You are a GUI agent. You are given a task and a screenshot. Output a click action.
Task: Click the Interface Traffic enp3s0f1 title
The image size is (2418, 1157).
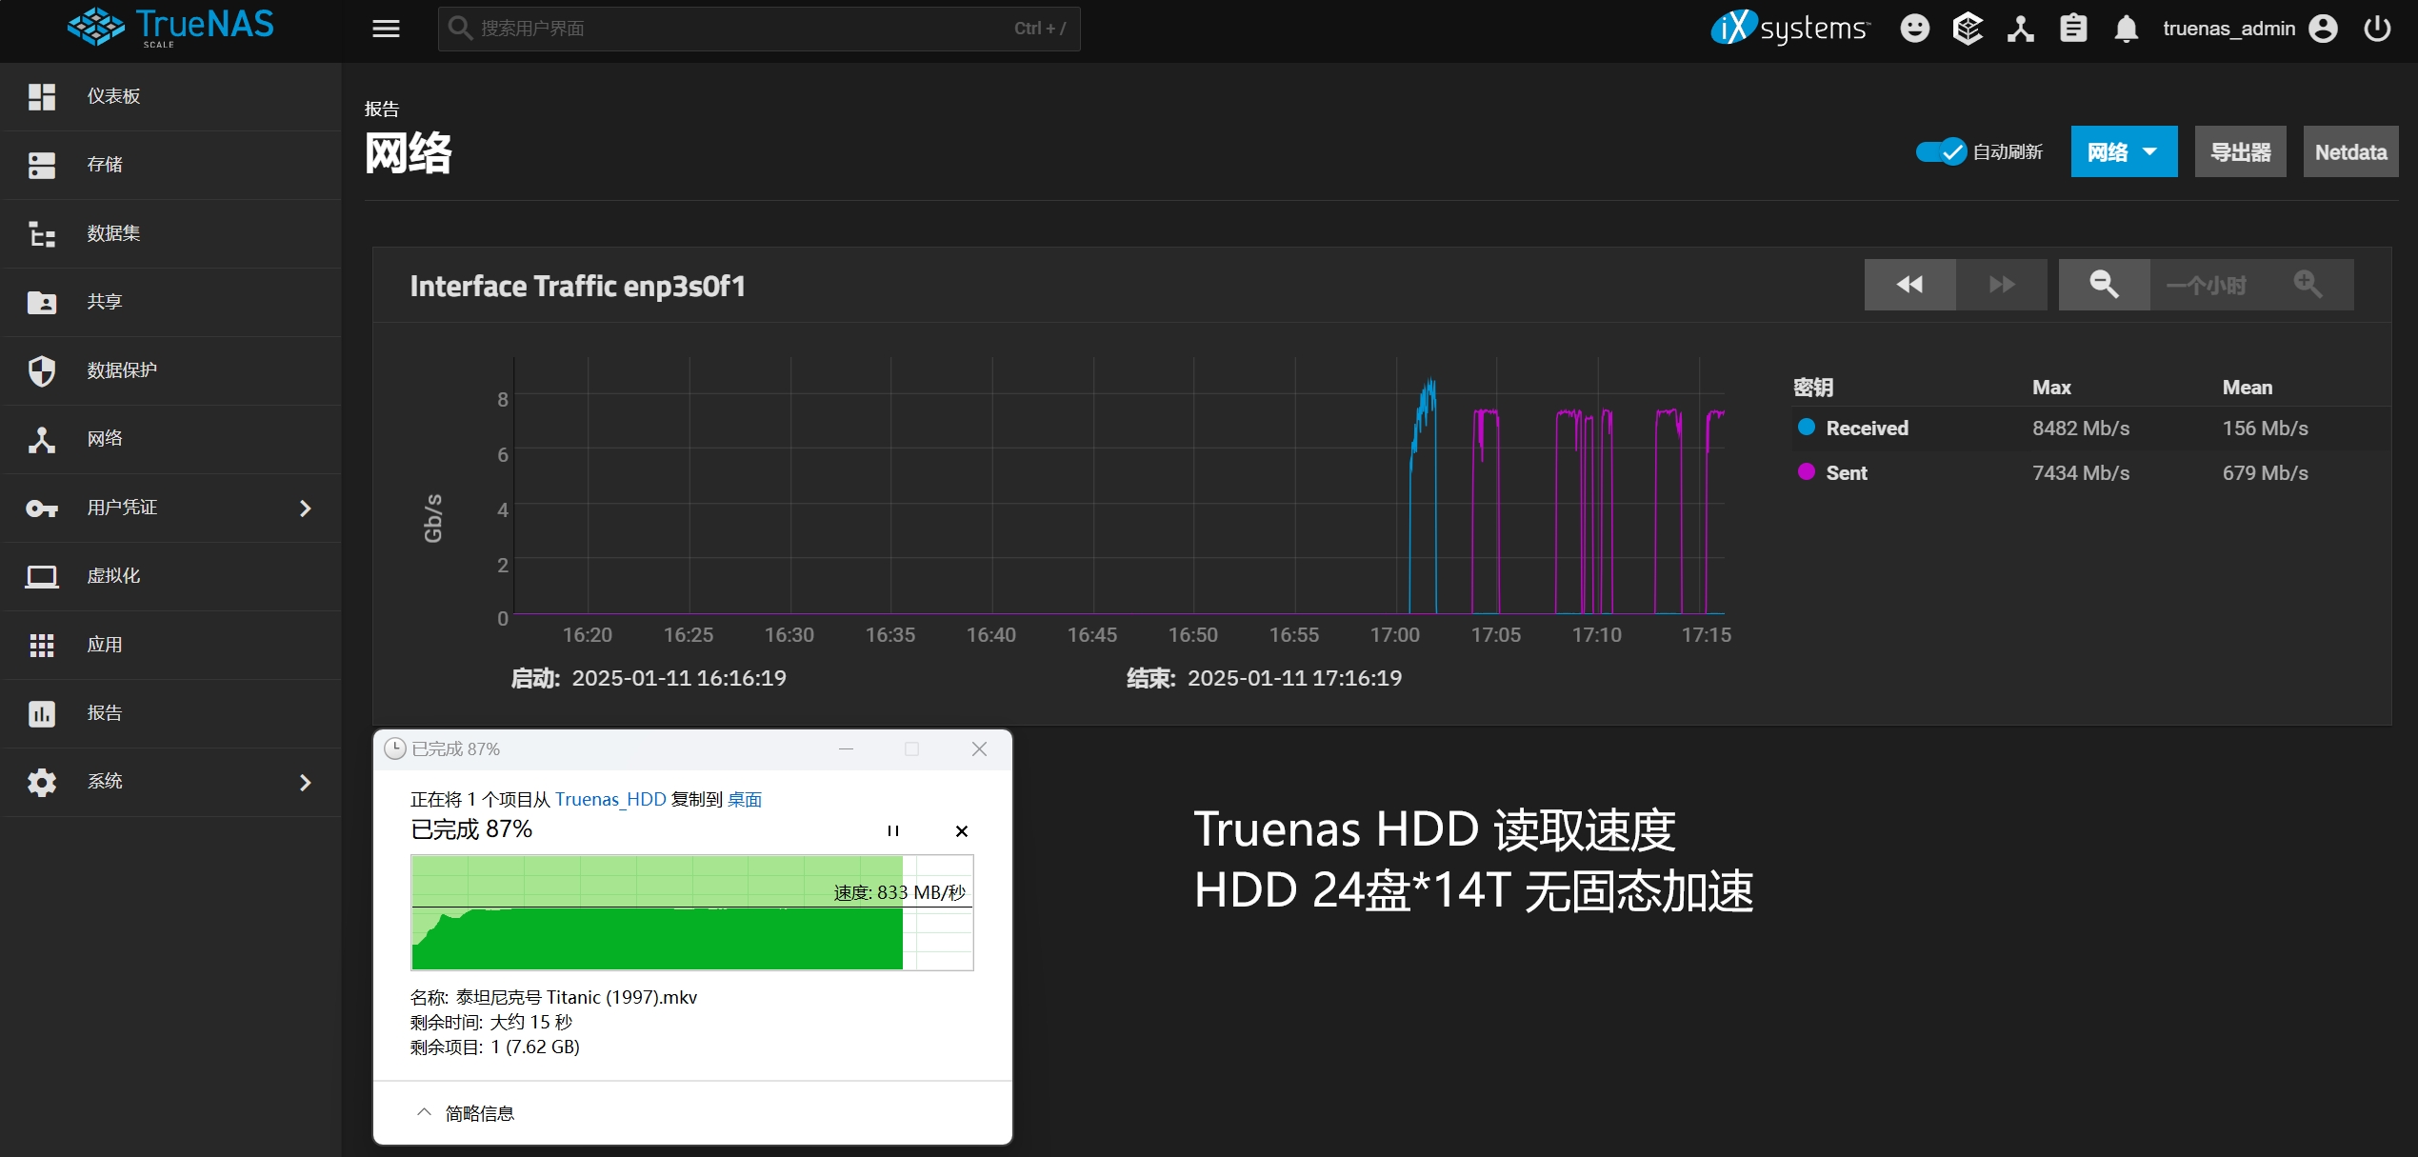click(x=577, y=286)
